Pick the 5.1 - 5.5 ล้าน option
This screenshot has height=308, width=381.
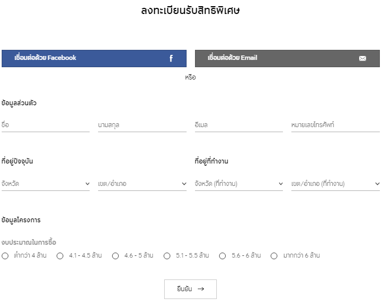pyautogui.click(x=167, y=256)
